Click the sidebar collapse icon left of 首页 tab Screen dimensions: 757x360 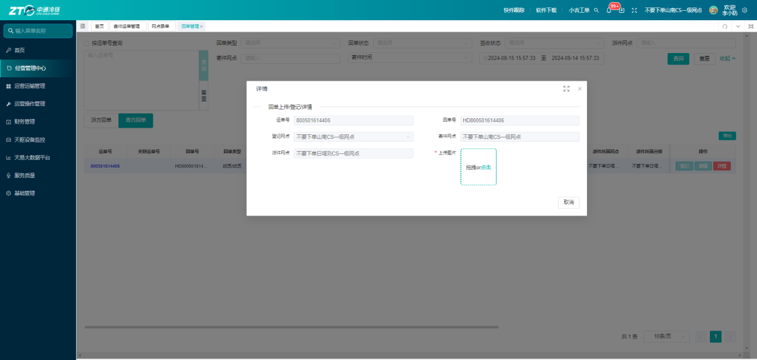pos(83,26)
